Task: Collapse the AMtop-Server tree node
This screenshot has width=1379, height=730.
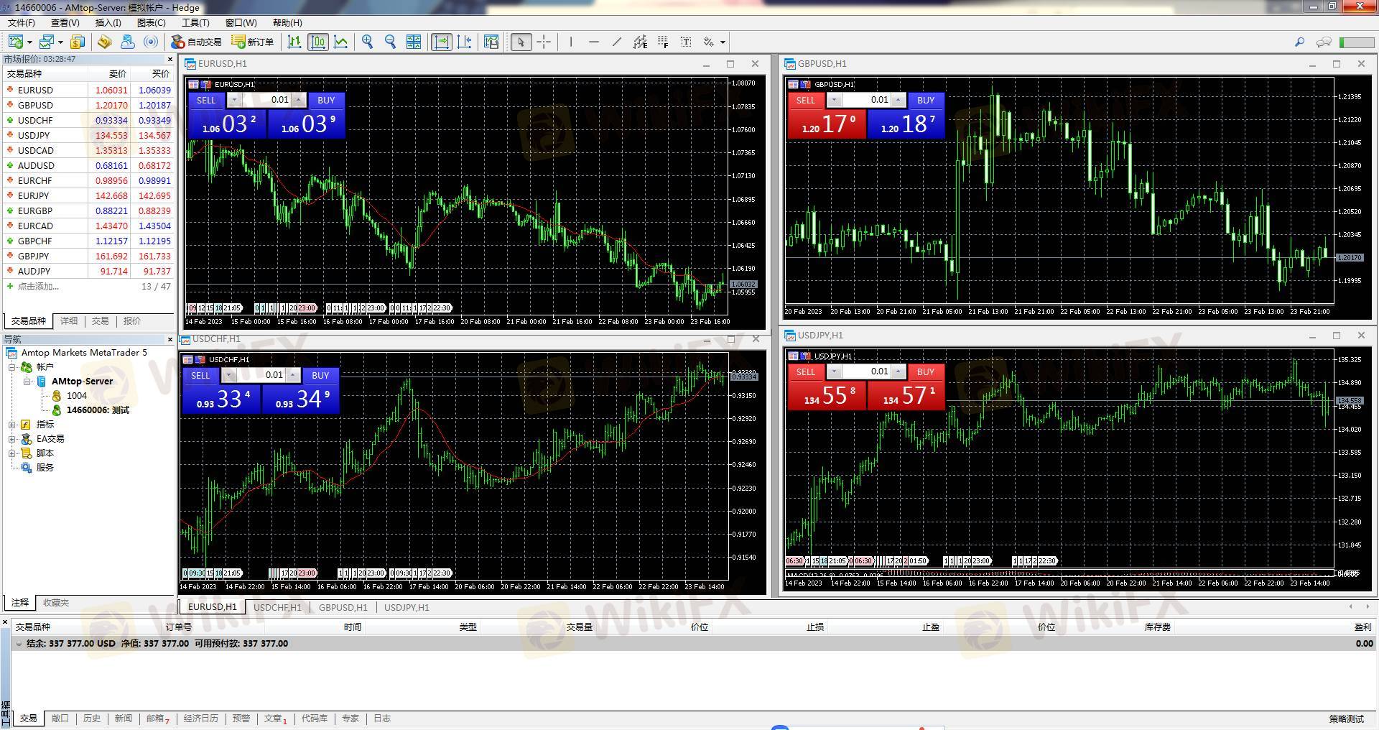Action: point(27,382)
